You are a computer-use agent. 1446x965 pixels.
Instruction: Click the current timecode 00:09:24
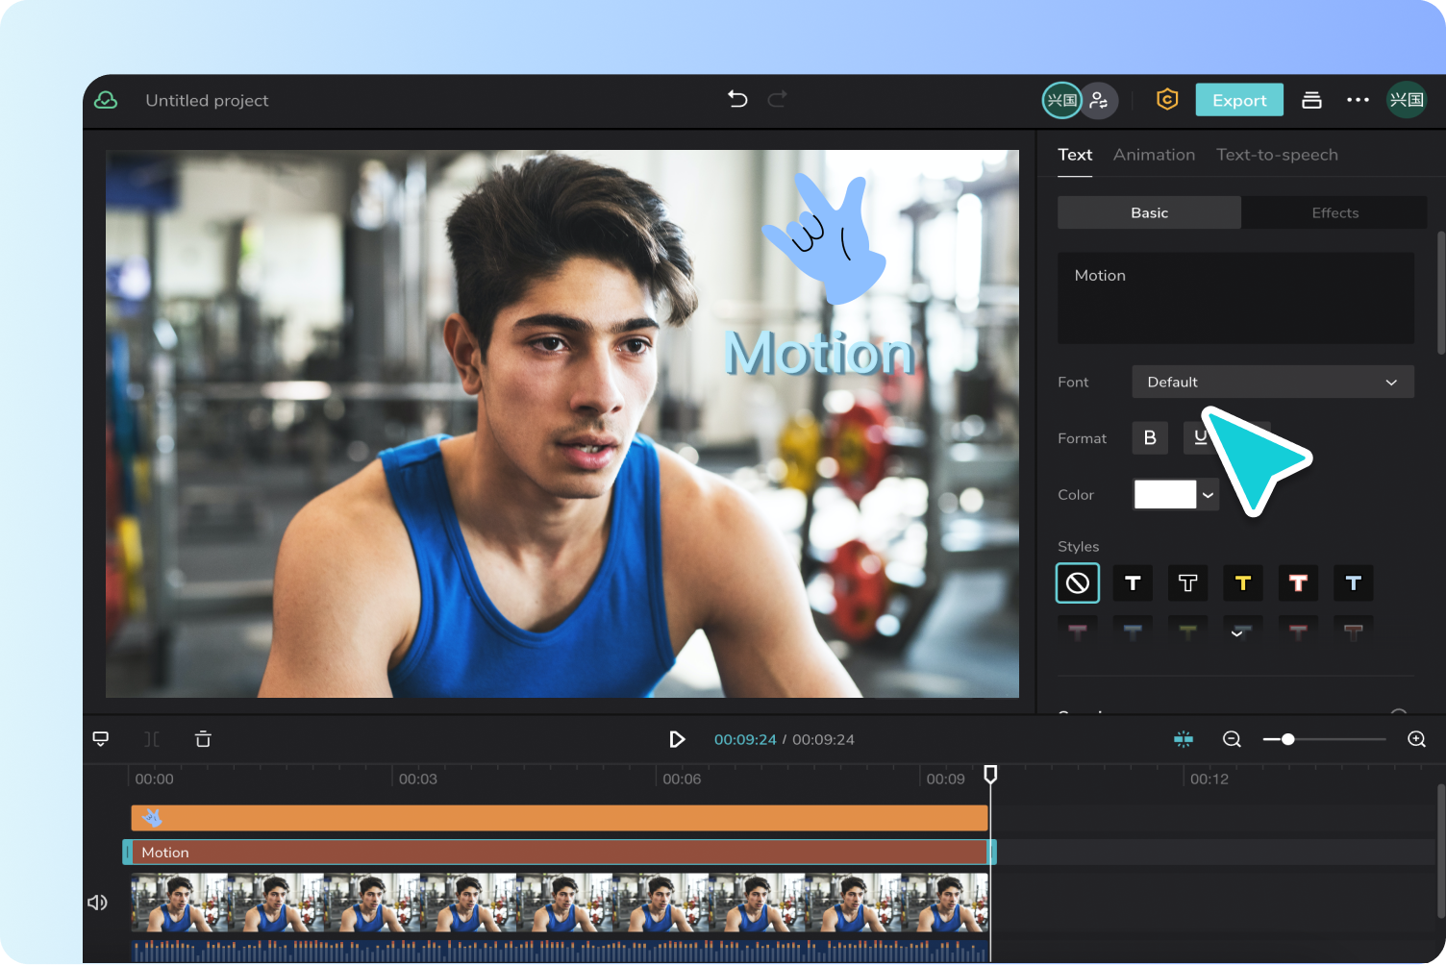click(745, 739)
